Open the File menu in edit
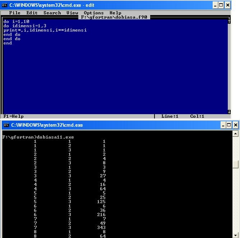Screen dimensions: 240x238 [x=15, y=13]
